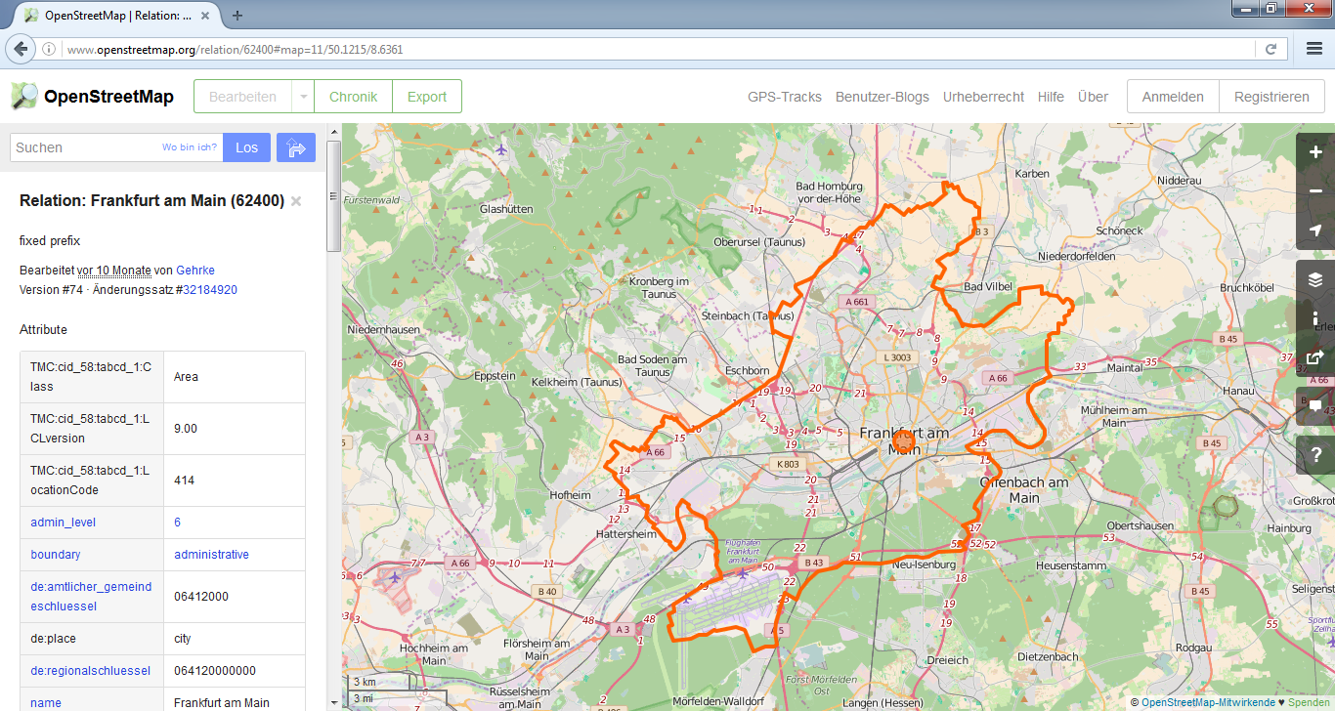Open the map key info icon
Screen dimensions: 1335x711
coord(1315,318)
